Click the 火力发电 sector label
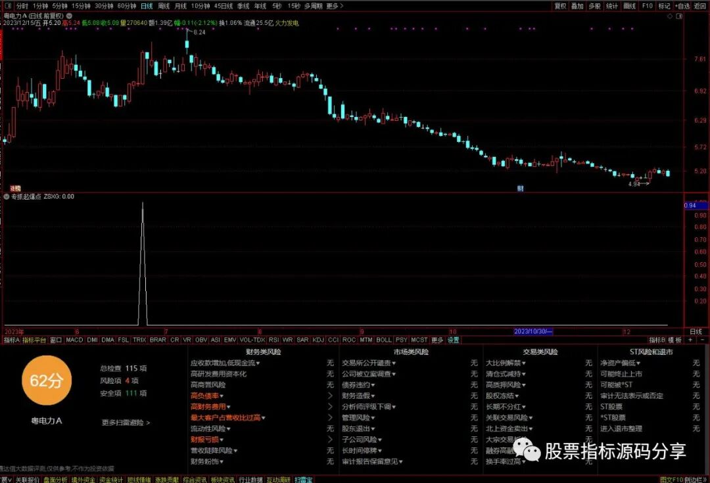Image resolution: width=710 pixels, height=483 pixels. (x=287, y=22)
